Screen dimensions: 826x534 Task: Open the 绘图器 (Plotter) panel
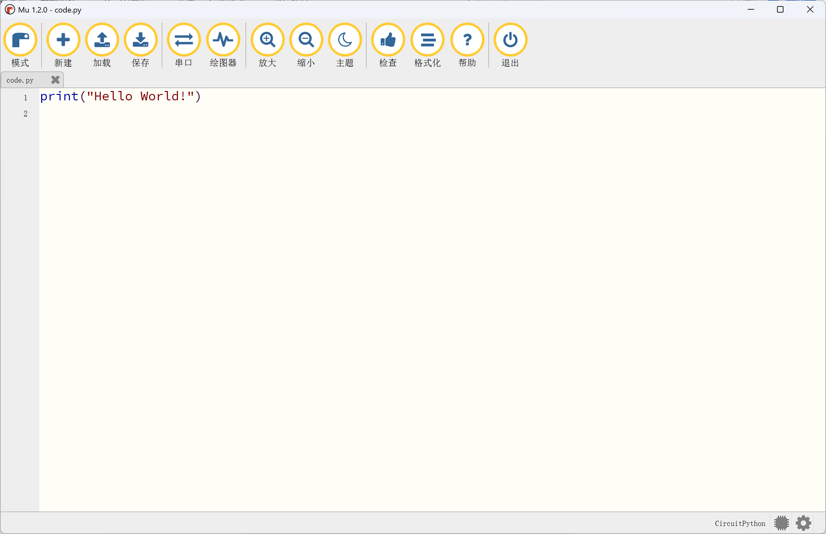[223, 40]
